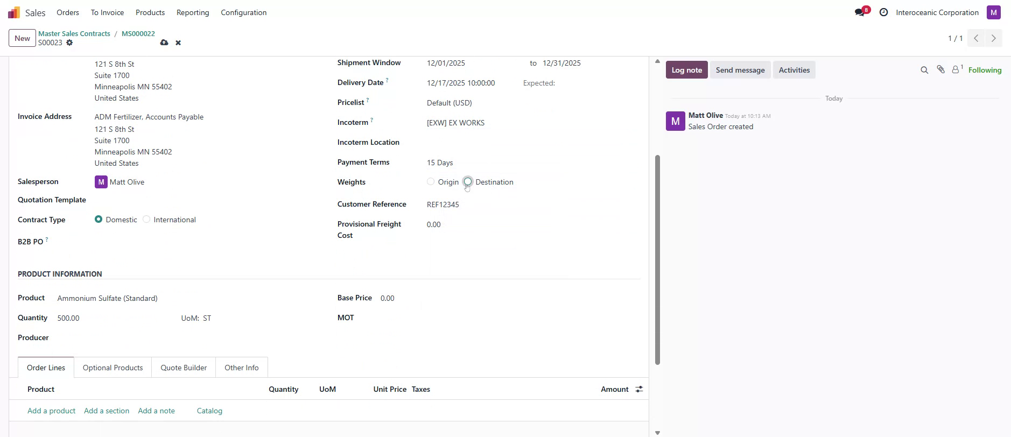Edit Delivery Date field
1011x437 pixels.
point(471,83)
